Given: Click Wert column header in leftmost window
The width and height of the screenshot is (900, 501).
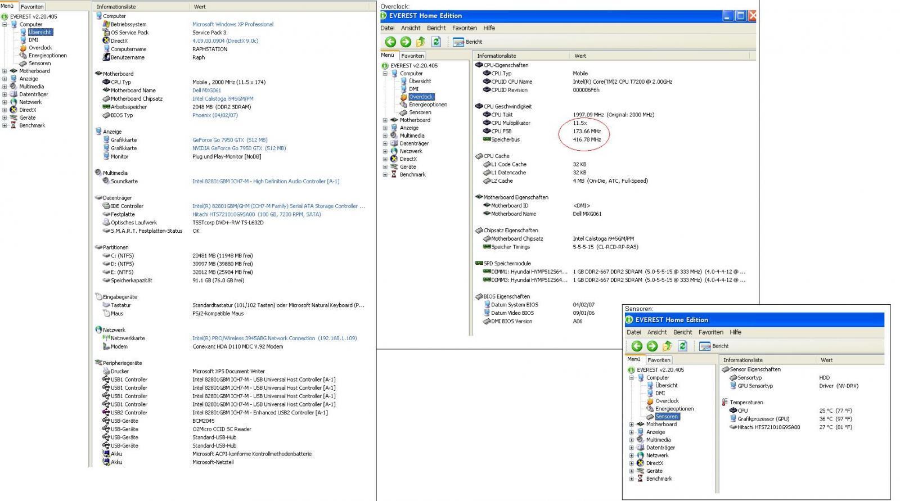Looking at the screenshot, I should point(281,7).
